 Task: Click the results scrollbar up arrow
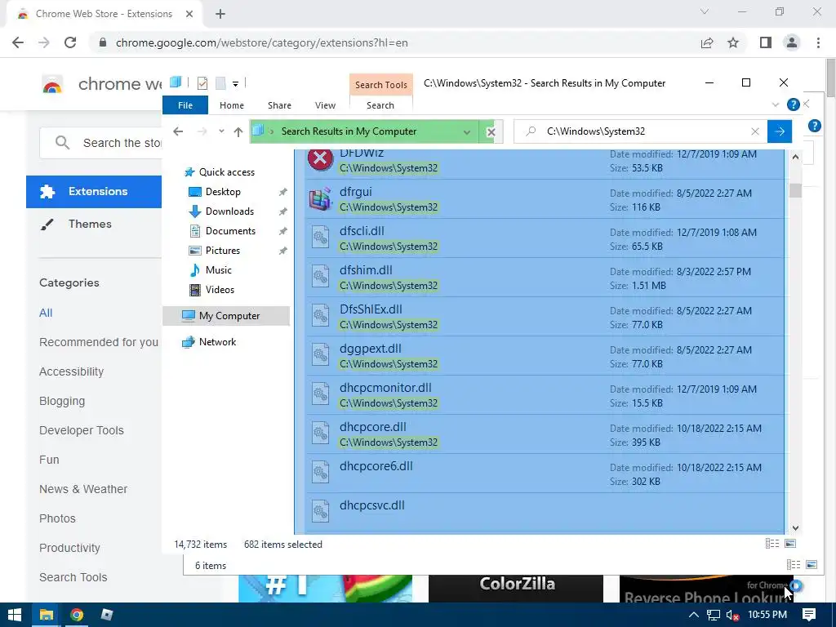(795, 157)
